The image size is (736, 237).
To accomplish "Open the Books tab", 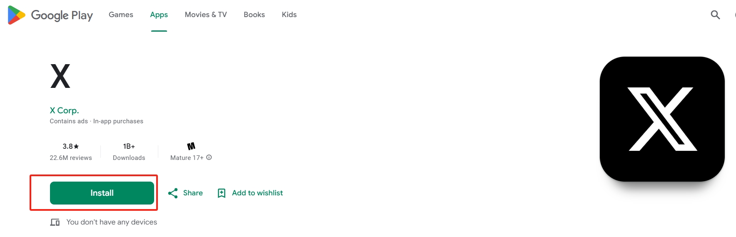I will click(x=254, y=15).
